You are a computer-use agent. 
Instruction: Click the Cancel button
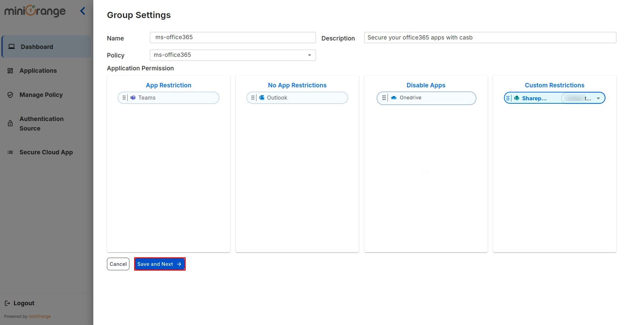[x=118, y=264]
